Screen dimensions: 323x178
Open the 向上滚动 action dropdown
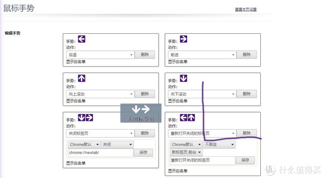[x=100, y=94]
